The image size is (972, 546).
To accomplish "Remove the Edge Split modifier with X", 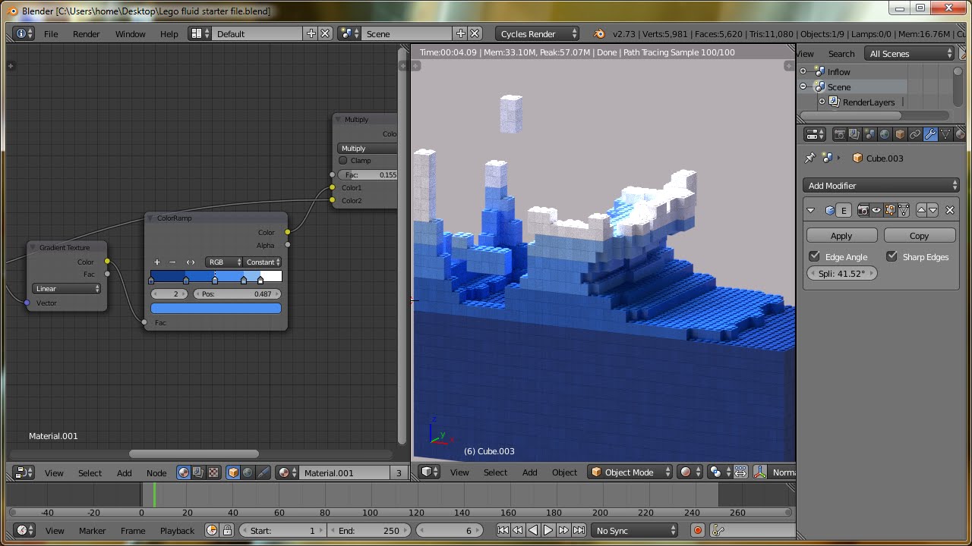I will point(950,210).
